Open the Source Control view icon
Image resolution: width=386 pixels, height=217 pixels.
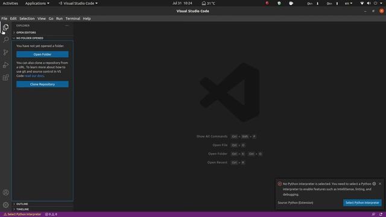pyautogui.click(x=5, y=52)
